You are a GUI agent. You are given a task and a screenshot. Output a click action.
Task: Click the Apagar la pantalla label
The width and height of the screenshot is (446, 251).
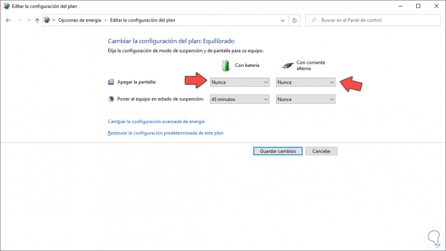coord(136,82)
